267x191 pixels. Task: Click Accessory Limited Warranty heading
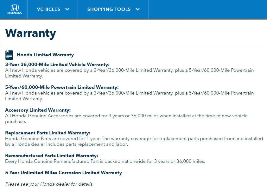[x=38, y=110]
